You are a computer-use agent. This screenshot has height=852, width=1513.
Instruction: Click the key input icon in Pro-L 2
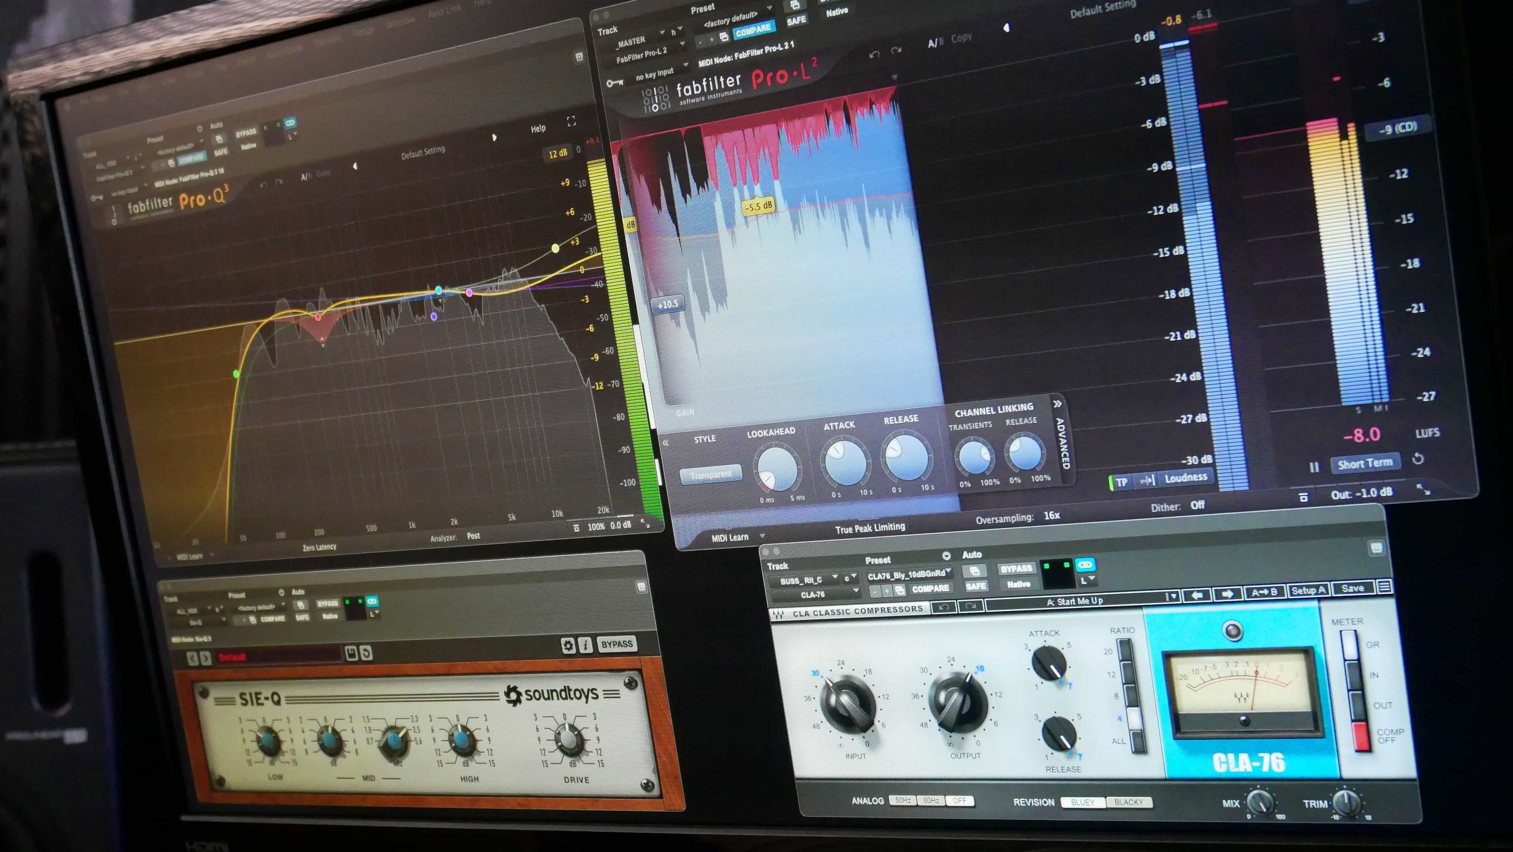(615, 82)
